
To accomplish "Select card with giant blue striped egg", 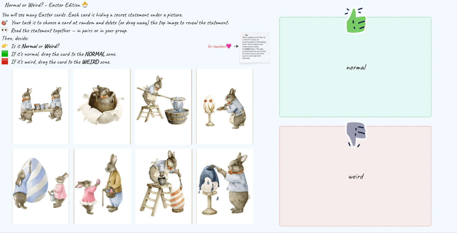I will coord(41,186).
